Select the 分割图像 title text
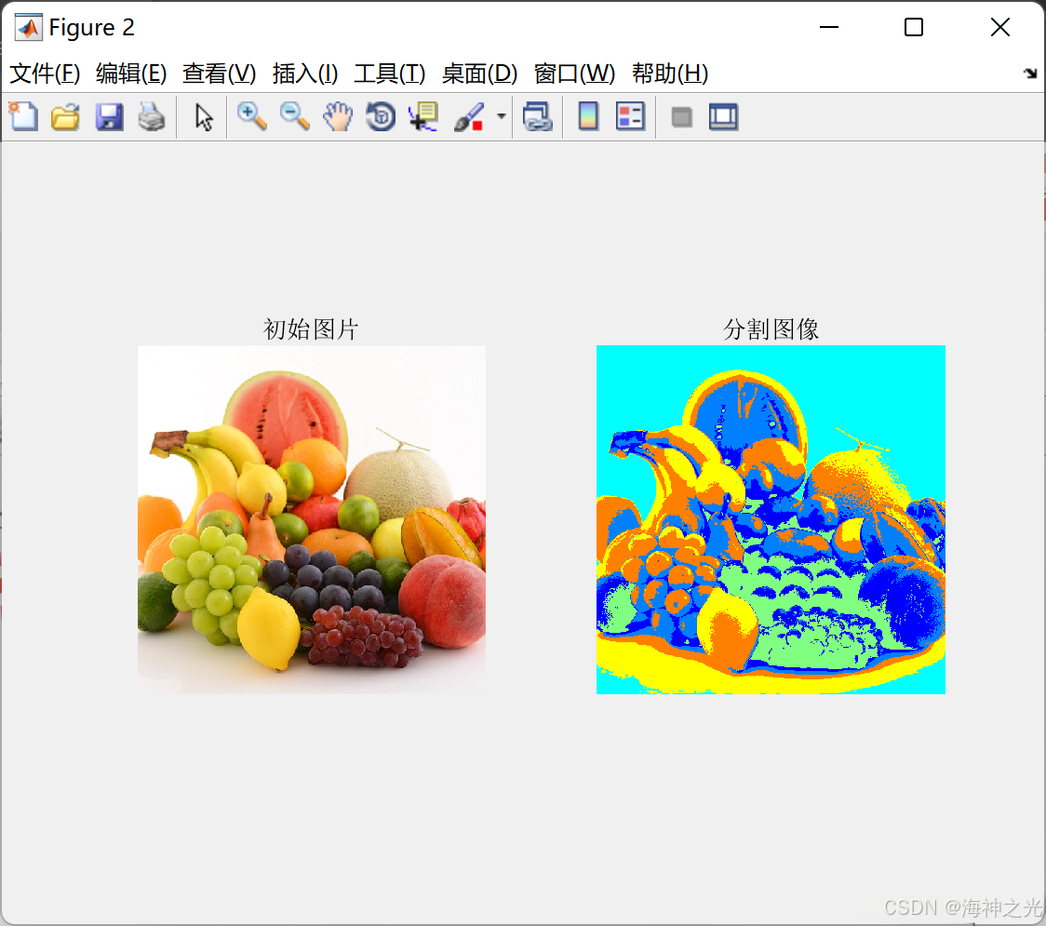Viewport: 1046px width, 926px height. [771, 329]
